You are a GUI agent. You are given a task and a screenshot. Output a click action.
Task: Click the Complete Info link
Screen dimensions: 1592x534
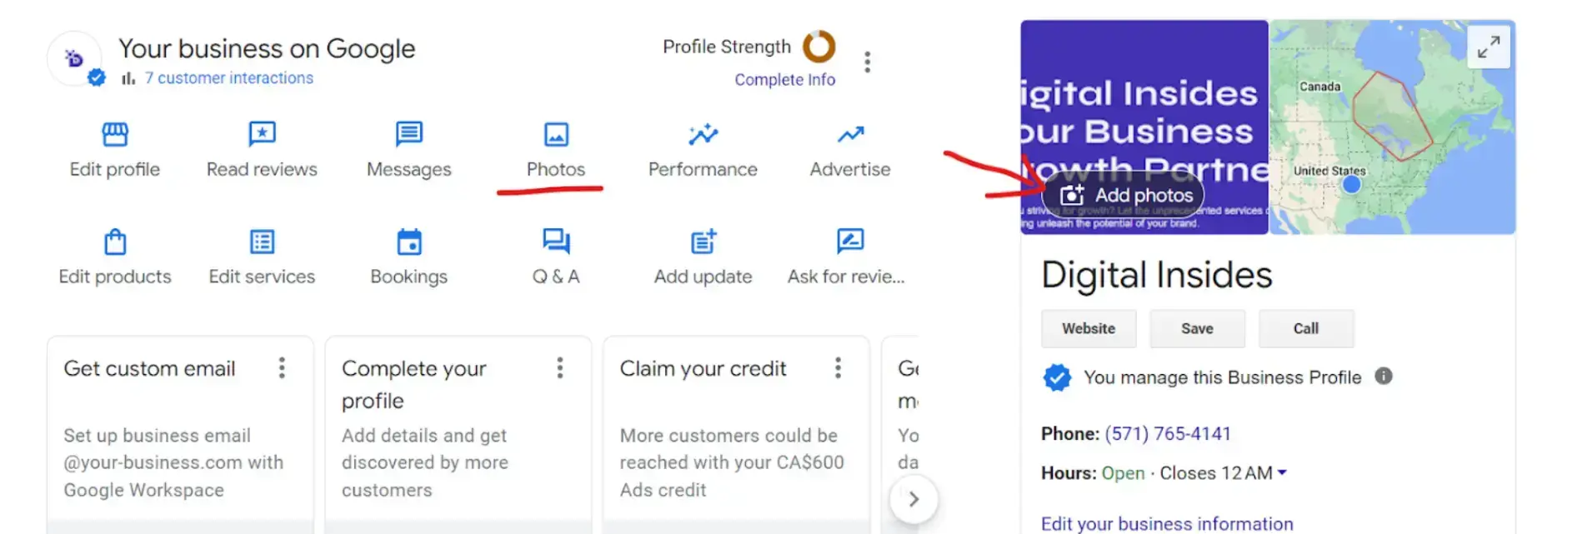click(x=784, y=79)
